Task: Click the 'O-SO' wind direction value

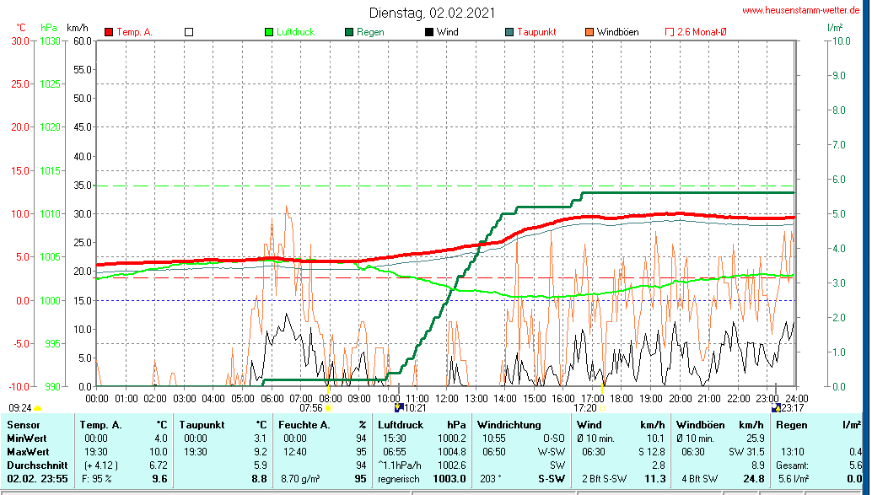Action: click(554, 439)
